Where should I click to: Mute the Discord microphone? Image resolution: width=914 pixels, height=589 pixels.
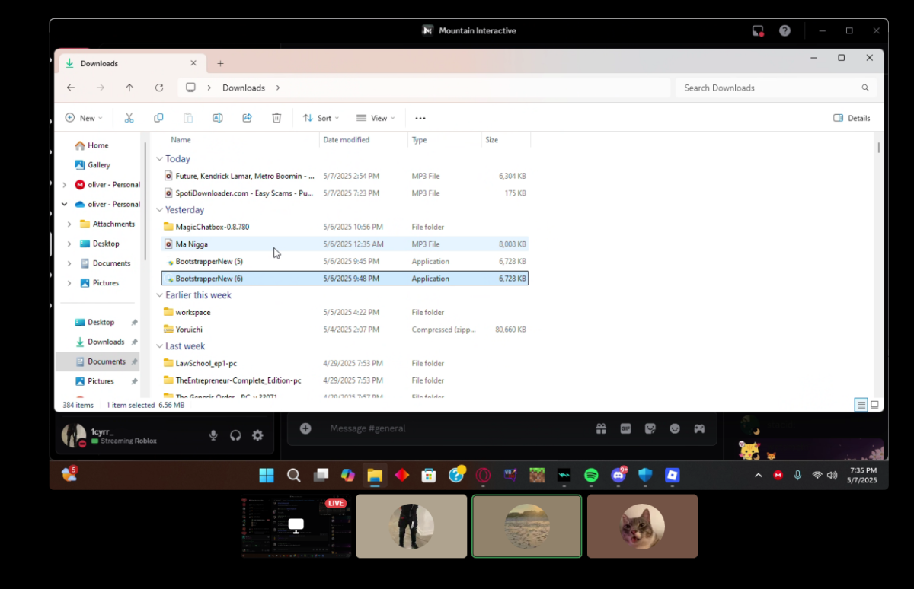coord(213,435)
